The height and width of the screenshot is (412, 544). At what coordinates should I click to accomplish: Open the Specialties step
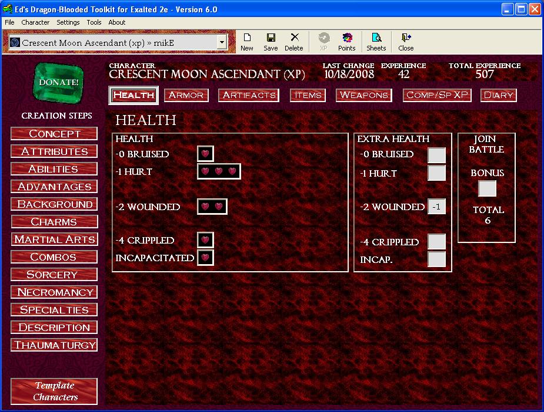[x=54, y=310]
